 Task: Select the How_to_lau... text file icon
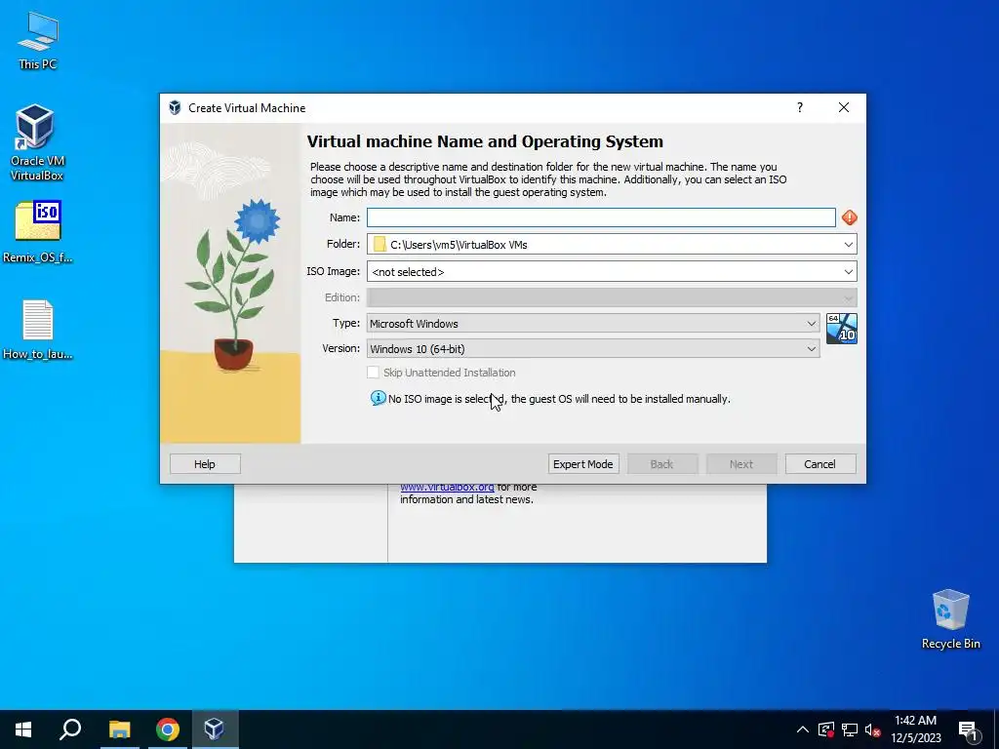tap(38, 330)
